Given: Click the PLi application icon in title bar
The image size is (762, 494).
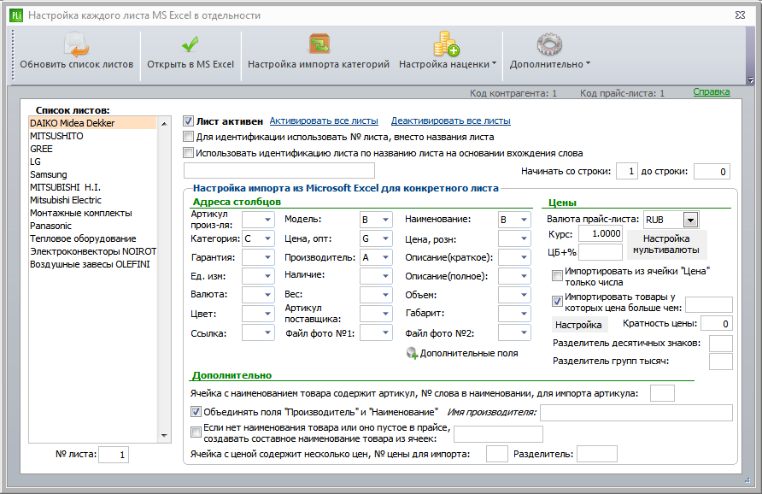Looking at the screenshot, I should 16,15.
